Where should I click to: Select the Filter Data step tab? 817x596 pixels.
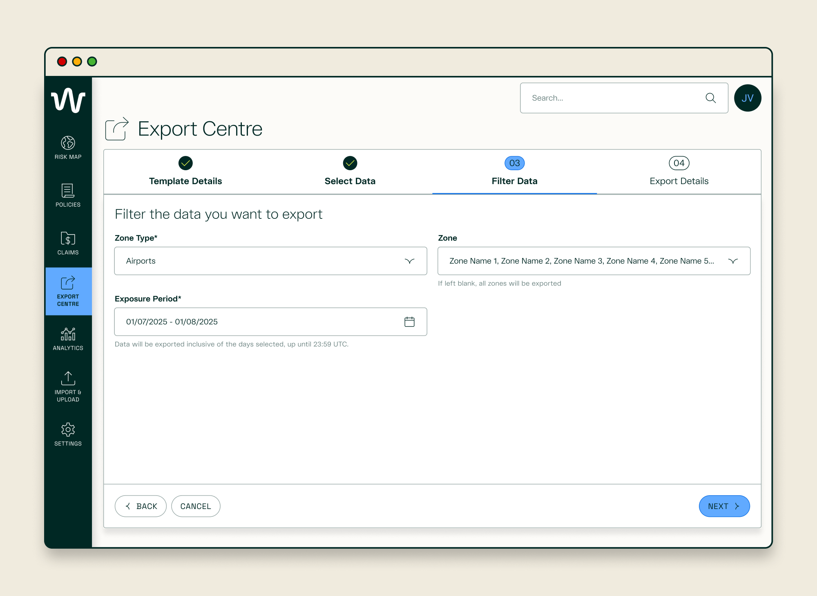[515, 171]
